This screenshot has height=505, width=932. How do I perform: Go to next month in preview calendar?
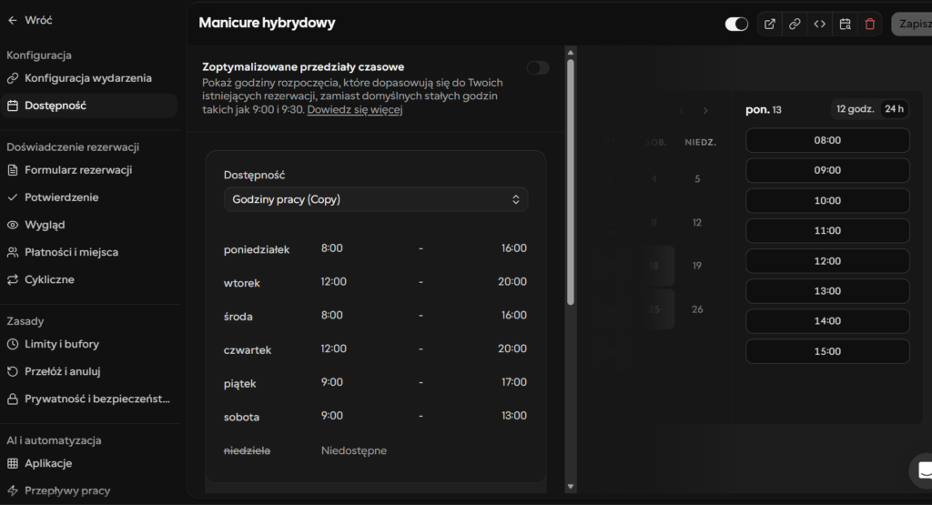tap(705, 110)
